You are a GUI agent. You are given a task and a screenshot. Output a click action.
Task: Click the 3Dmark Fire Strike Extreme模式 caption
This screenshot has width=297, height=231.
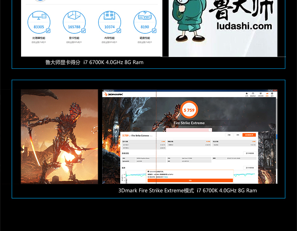(156, 190)
